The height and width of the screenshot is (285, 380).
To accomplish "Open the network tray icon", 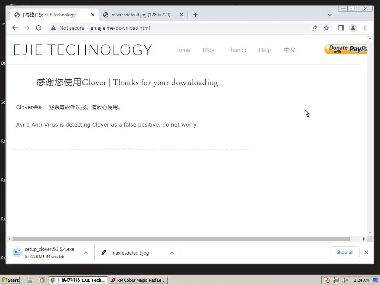I will [335, 281].
